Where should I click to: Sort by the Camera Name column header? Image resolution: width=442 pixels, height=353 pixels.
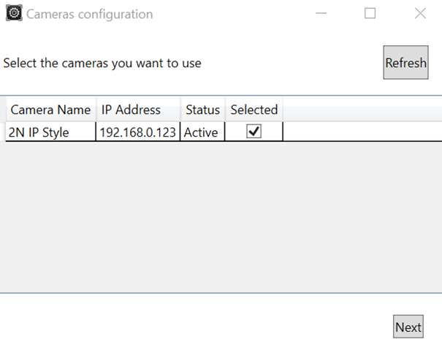(x=50, y=110)
